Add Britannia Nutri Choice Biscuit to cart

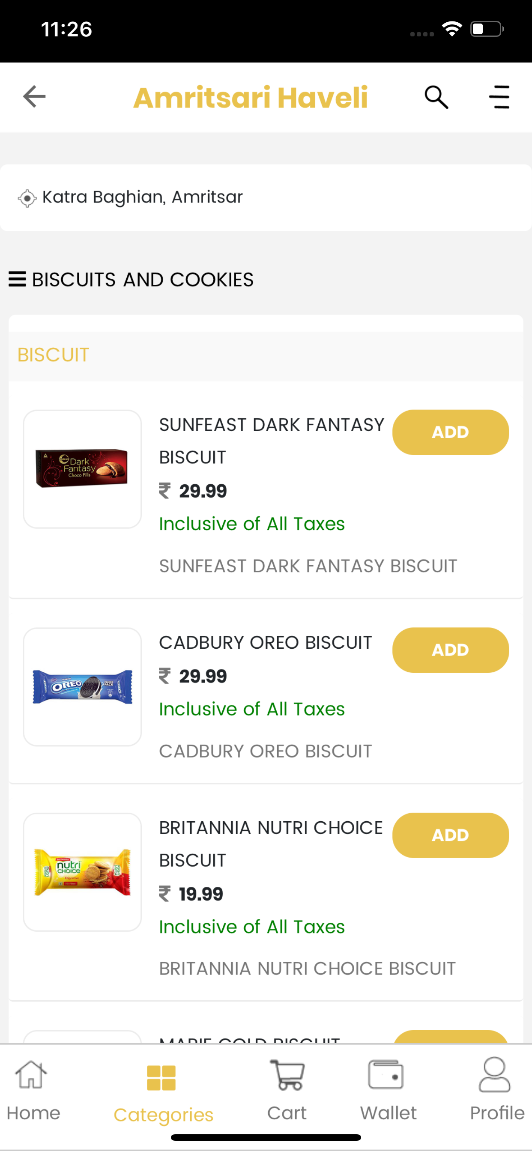click(450, 835)
